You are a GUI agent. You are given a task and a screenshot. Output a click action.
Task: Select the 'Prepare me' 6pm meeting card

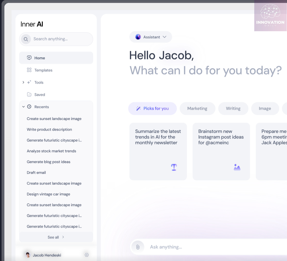pyautogui.click(x=272, y=151)
